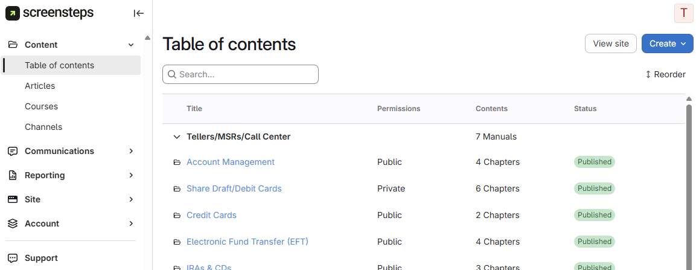Image resolution: width=699 pixels, height=270 pixels.
Task: Click the Site browser icon
Action: click(x=13, y=199)
